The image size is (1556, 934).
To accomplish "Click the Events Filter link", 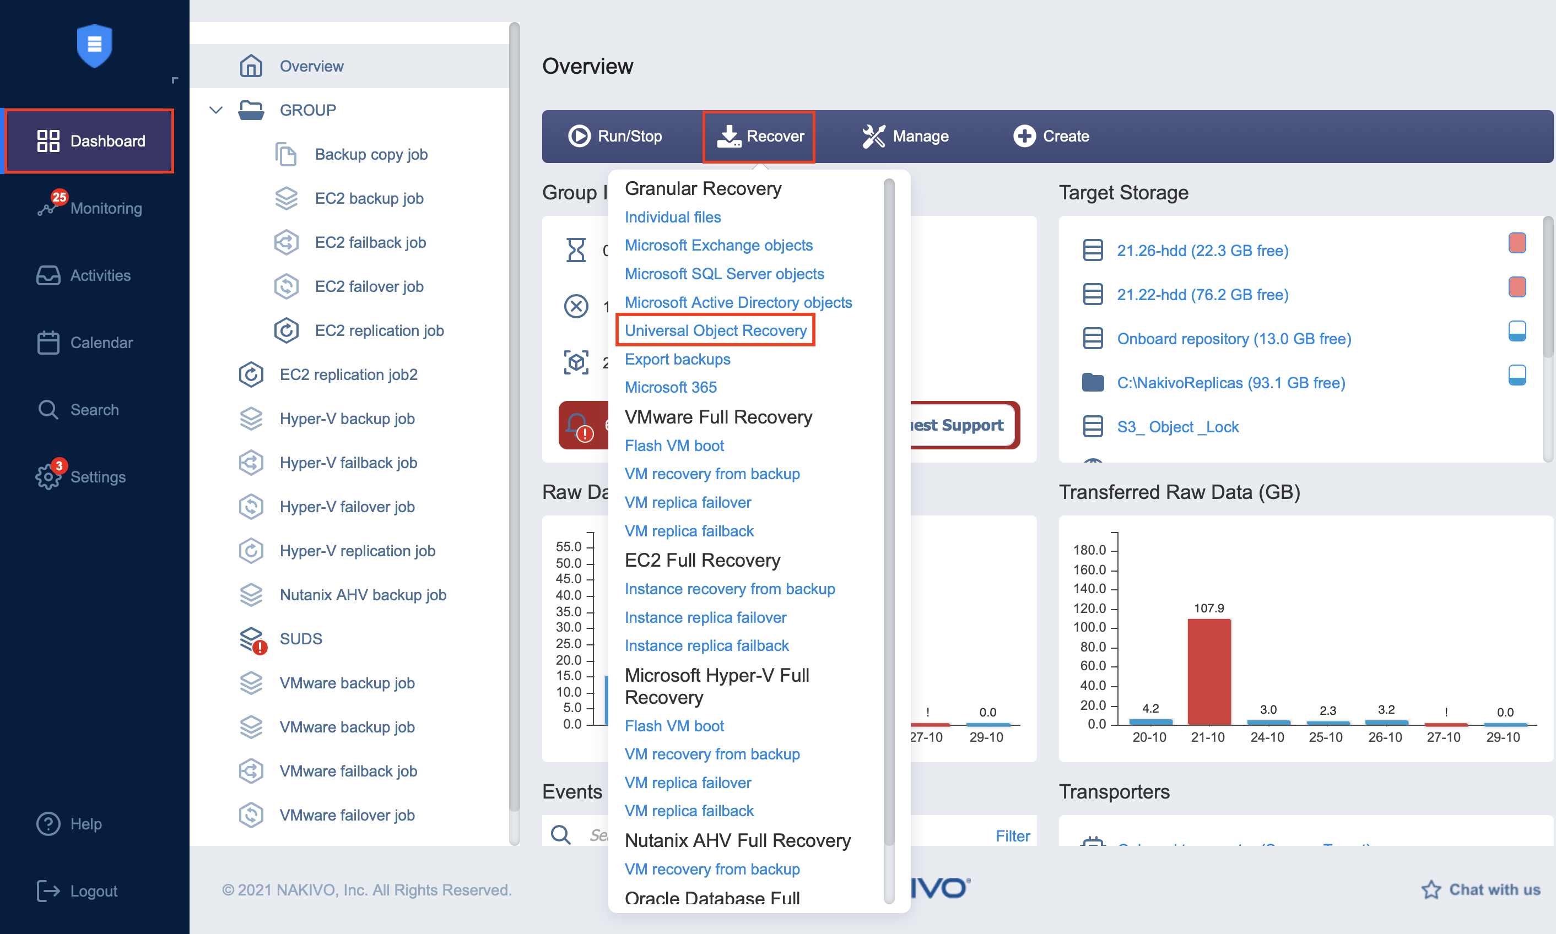I will pos(1013,836).
